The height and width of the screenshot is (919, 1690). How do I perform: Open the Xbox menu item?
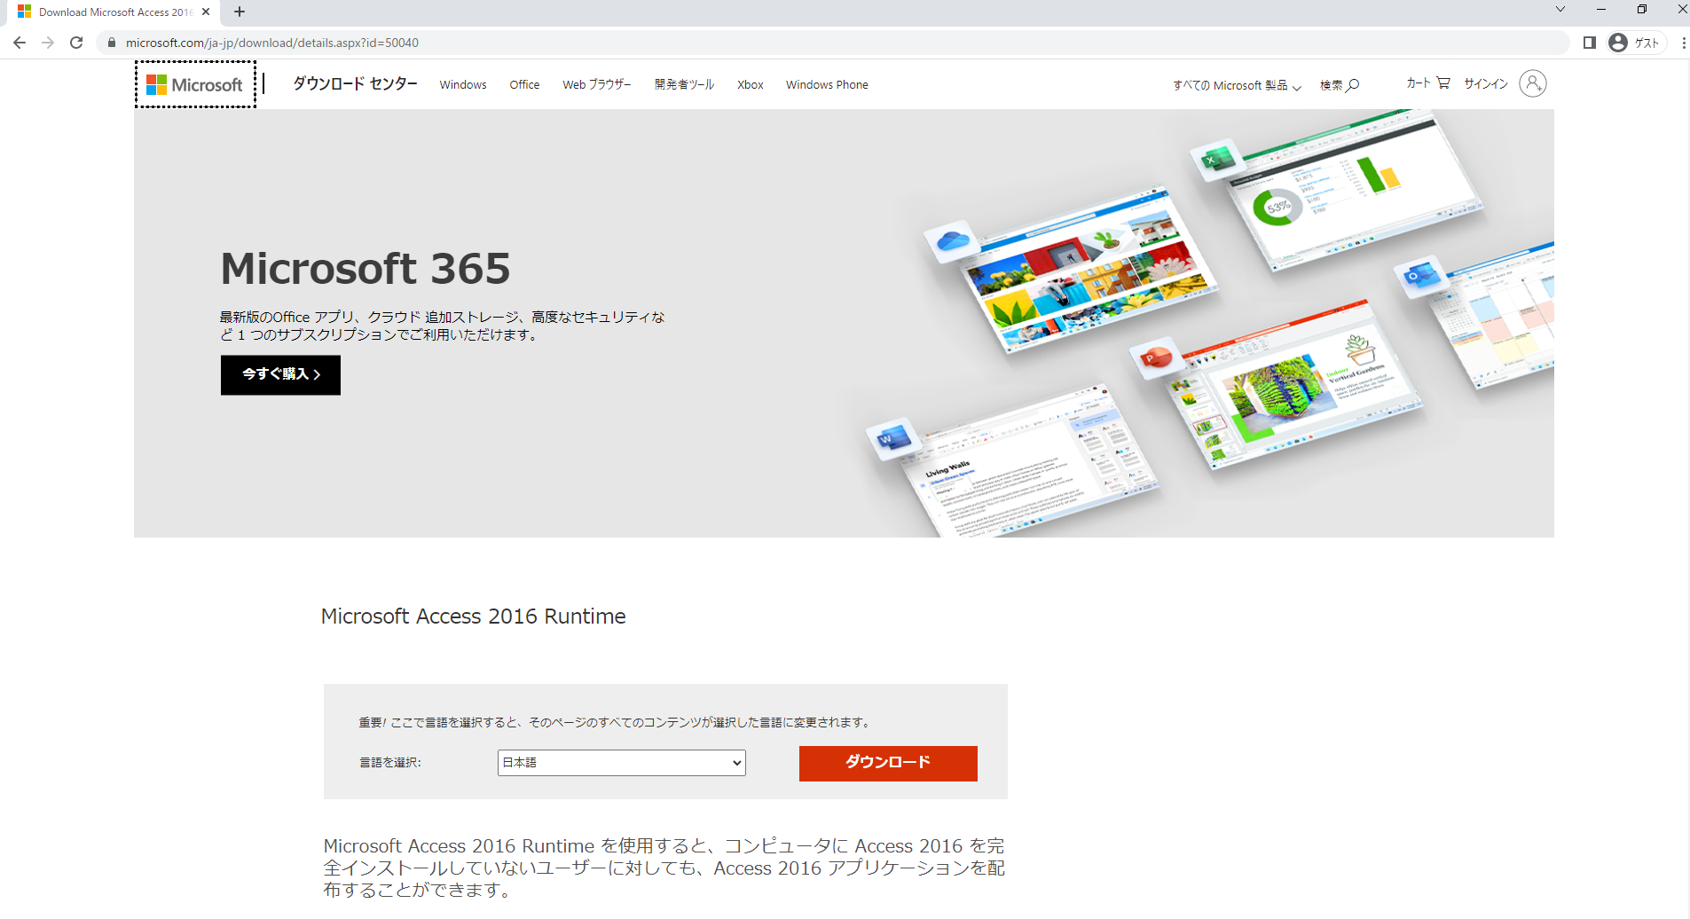coord(751,85)
